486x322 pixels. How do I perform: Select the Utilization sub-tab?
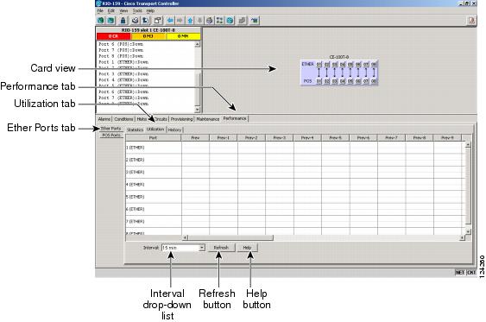[x=155, y=129]
